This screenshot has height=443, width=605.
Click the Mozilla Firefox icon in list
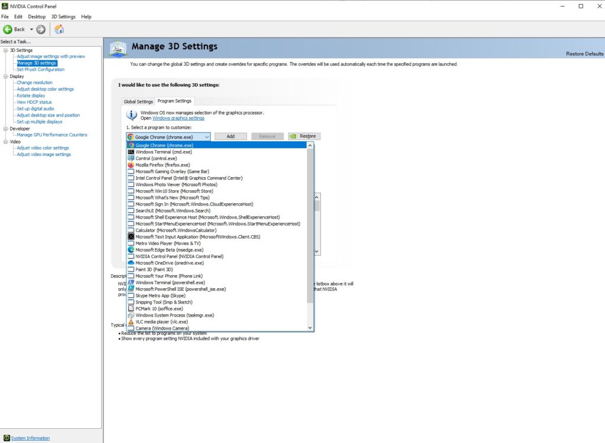pos(131,165)
